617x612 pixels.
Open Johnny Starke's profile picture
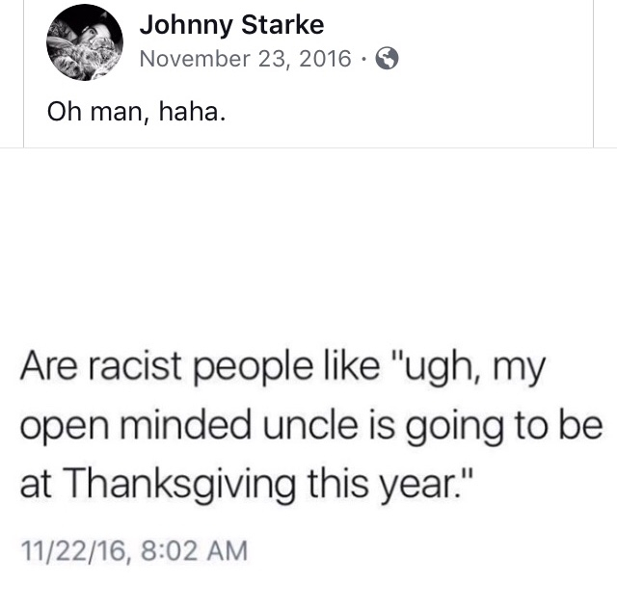point(85,42)
